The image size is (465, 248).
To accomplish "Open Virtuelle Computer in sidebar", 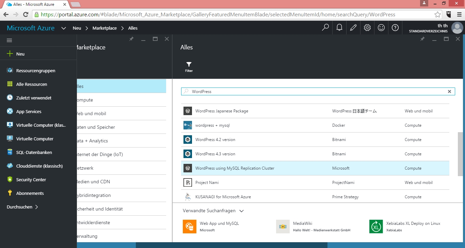I will click(x=35, y=139).
